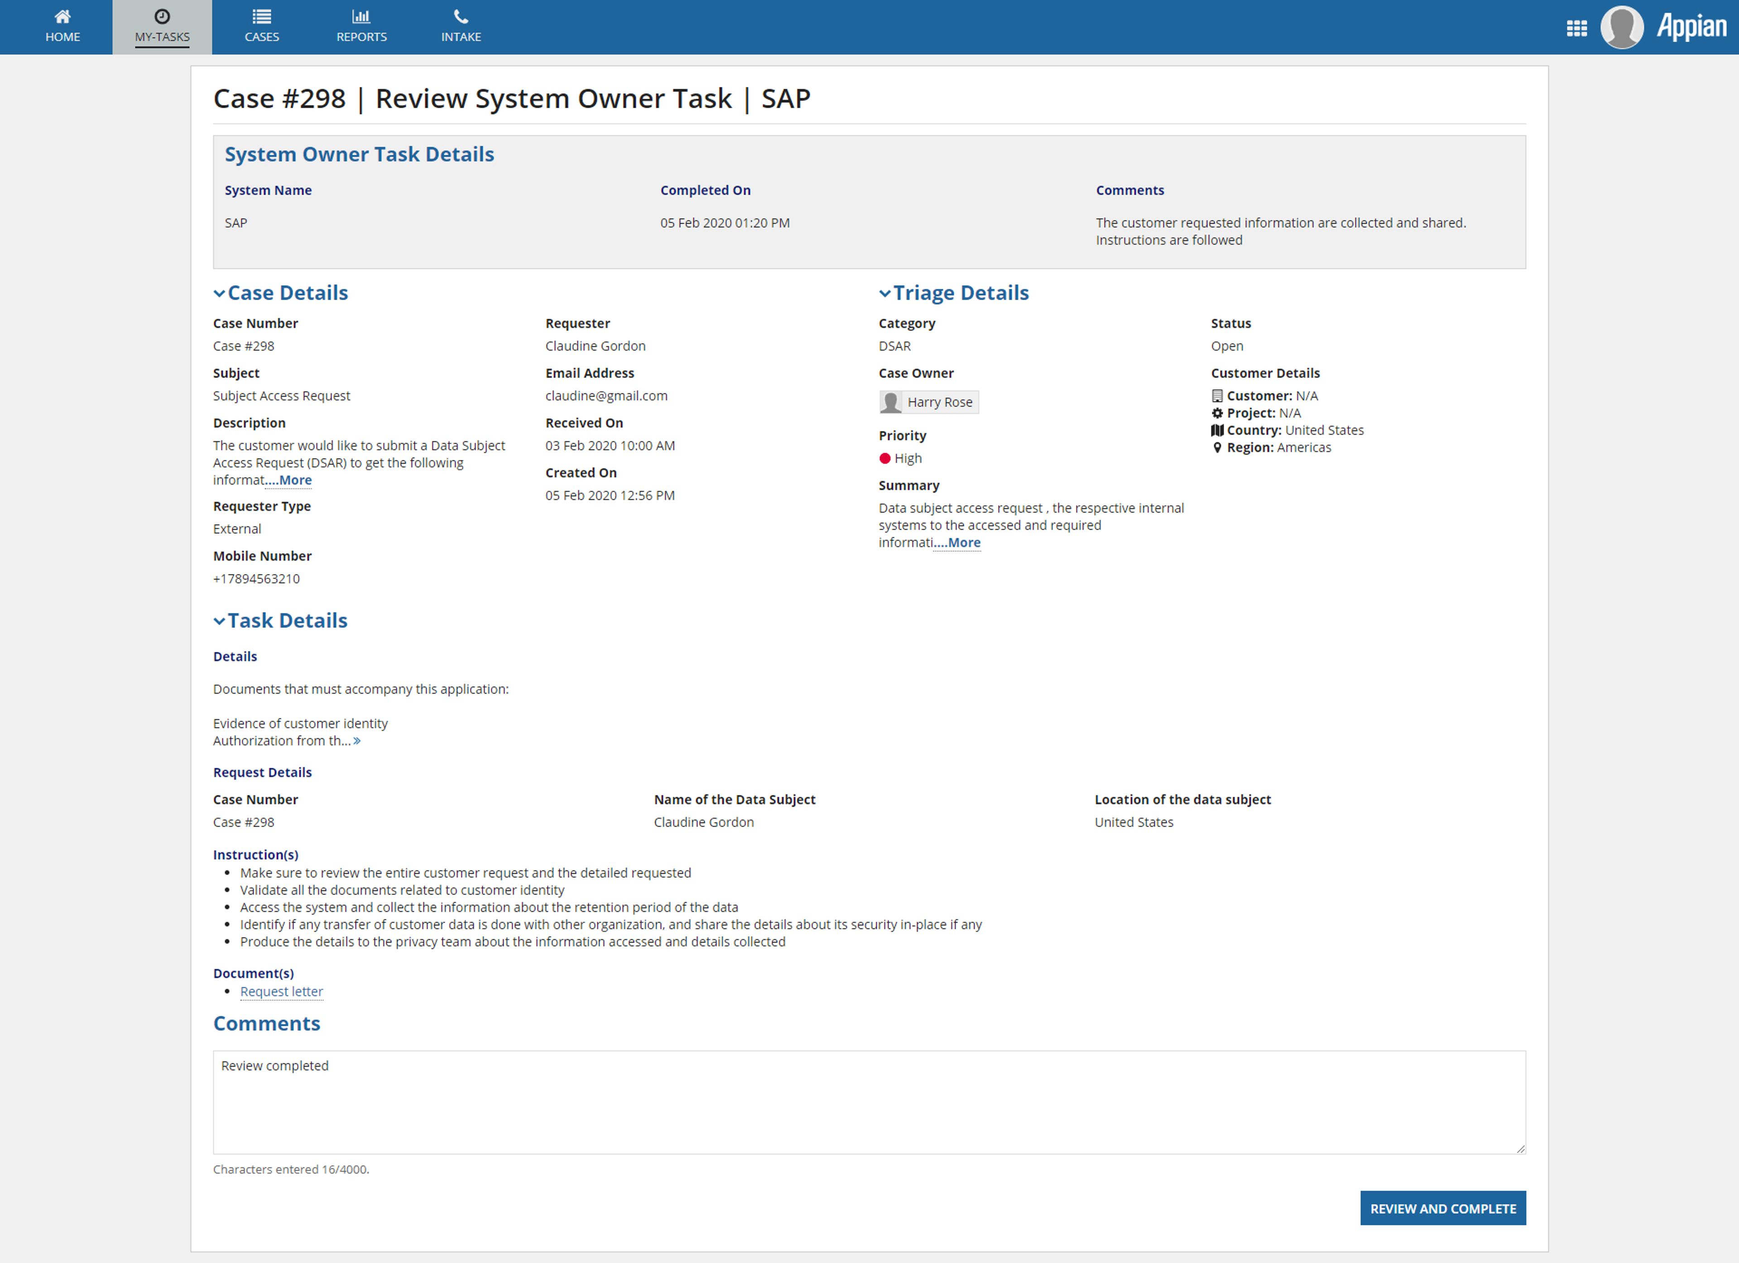Collapse the Task Details section
The width and height of the screenshot is (1739, 1263).
pos(219,622)
